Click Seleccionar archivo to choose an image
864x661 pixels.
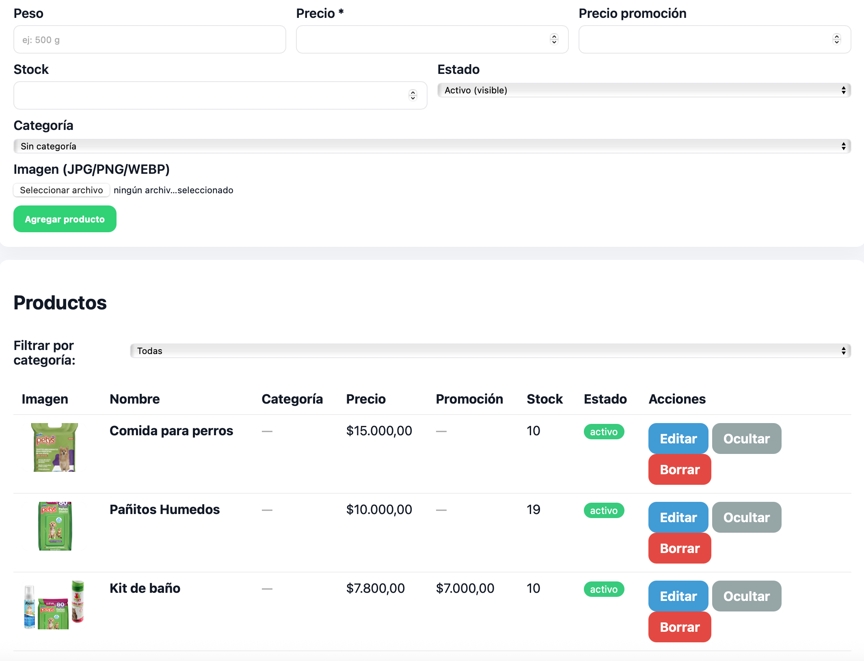[61, 190]
